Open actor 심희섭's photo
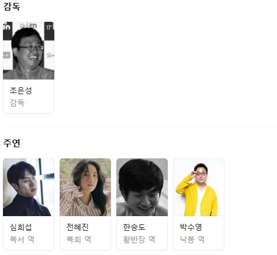 tap(28, 187)
